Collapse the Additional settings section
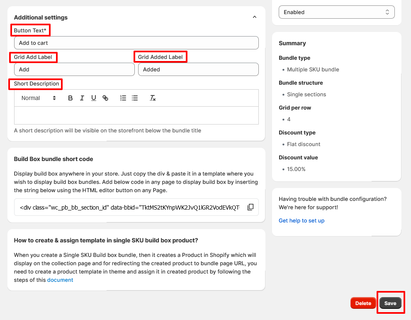 (254, 17)
